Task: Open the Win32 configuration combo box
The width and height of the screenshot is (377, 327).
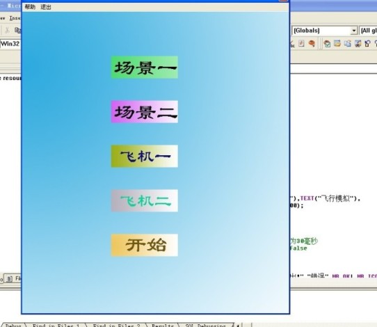Action: pyautogui.click(x=10, y=44)
